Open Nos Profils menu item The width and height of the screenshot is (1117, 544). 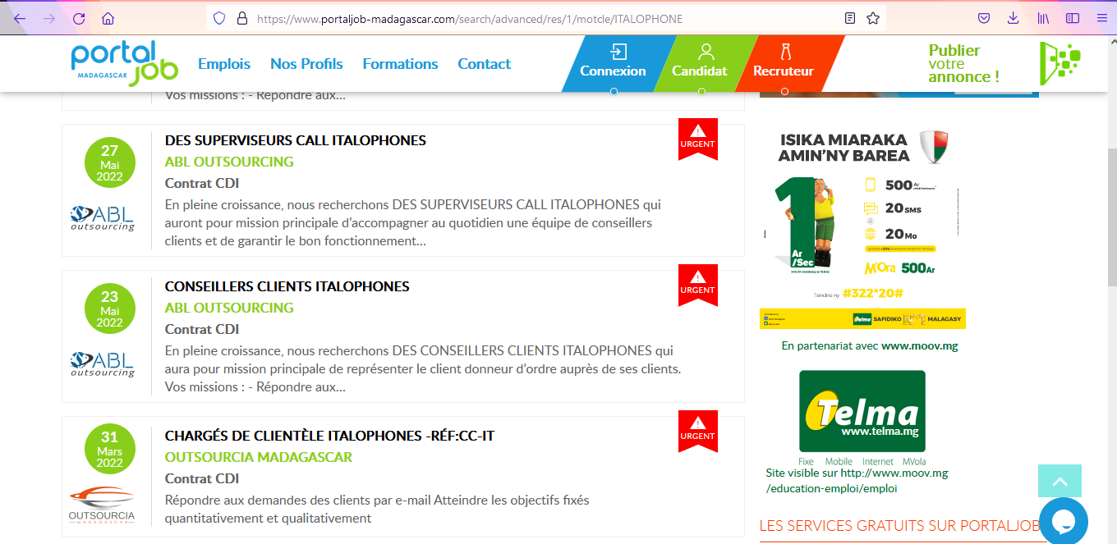pyautogui.click(x=306, y=64)
